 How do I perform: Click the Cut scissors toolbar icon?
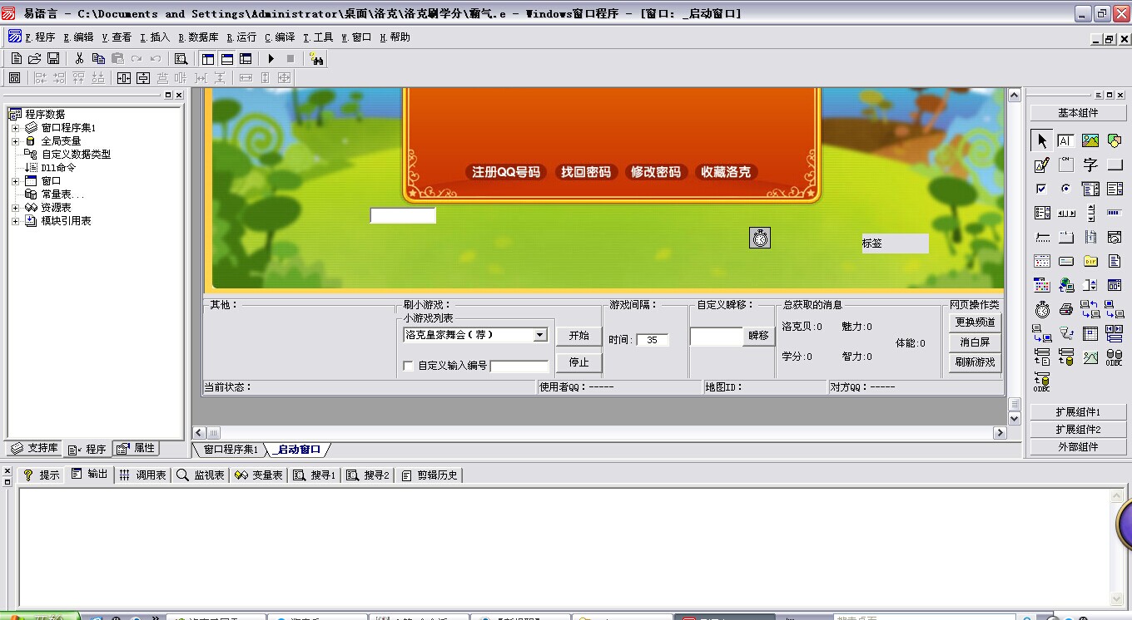tap(79, 58)
